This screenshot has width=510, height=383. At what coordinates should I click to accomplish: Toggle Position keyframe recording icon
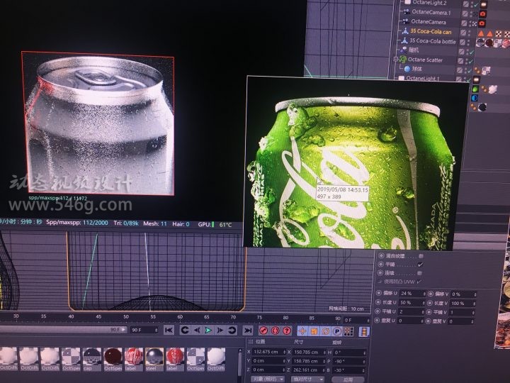(x=302, y=331)
